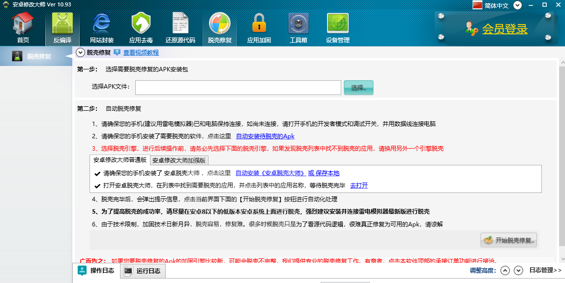Click the help question mark icon
The height and width of the screenshot is (283, 565).
click(117, 53)
